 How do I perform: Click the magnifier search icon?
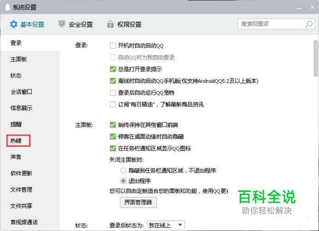coord(309,24)
